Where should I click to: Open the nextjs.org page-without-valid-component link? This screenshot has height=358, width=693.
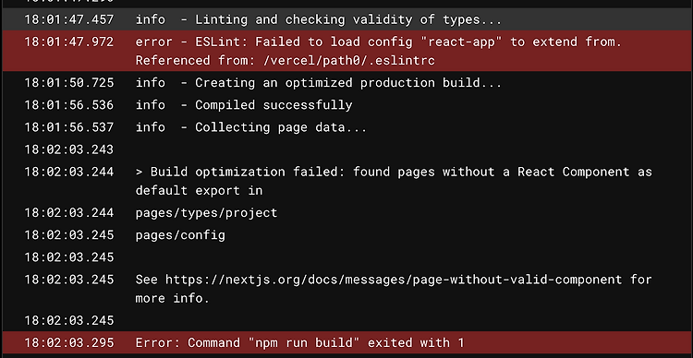394,280
